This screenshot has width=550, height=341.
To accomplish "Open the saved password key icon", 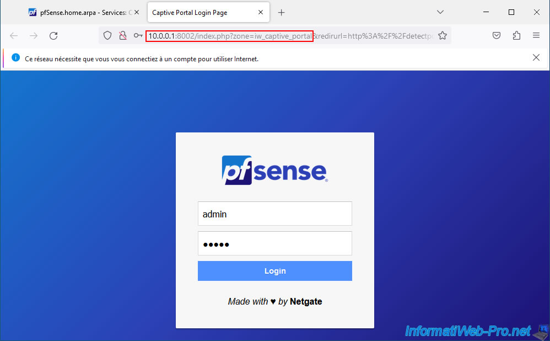I will coord(138,35).
